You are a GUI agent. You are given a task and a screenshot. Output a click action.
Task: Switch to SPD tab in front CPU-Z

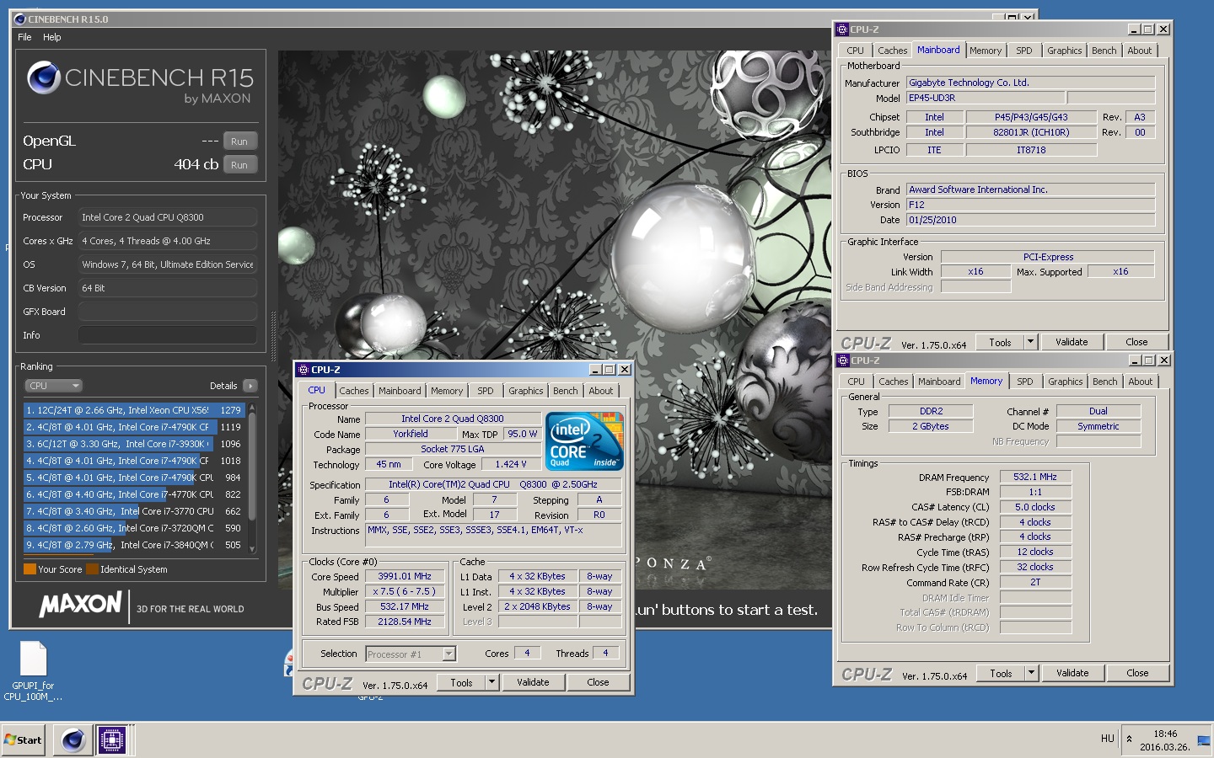point(486,391)
